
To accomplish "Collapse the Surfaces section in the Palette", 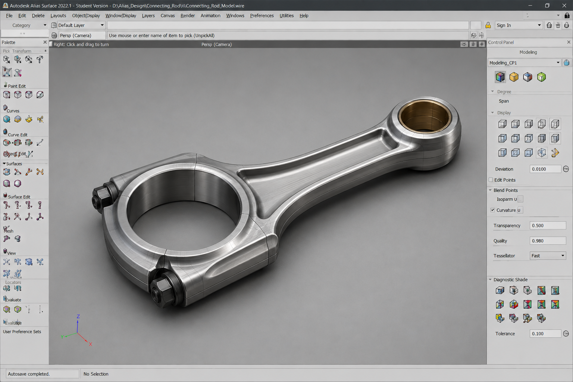I will tap(4, 163).
